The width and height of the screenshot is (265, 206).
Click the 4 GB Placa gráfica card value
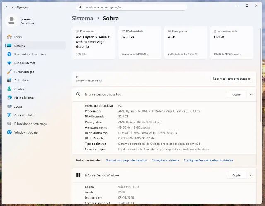click(171, 37)
